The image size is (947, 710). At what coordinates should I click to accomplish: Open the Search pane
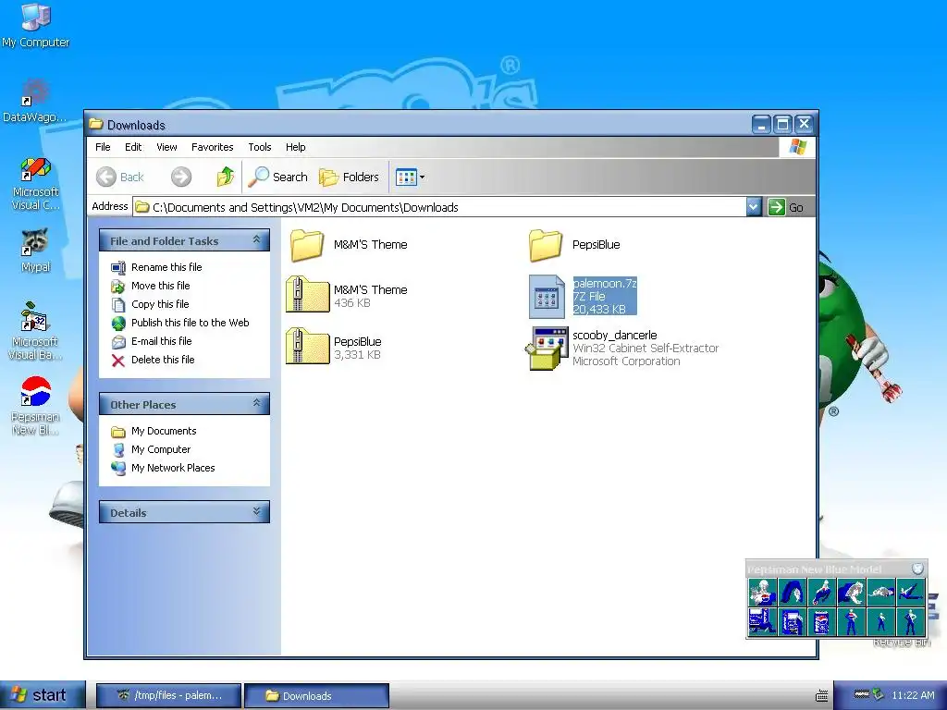point(277,177)
